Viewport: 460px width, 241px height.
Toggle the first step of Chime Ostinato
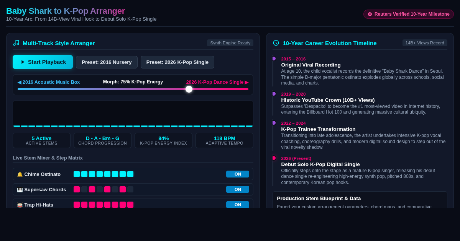(77, 174)
